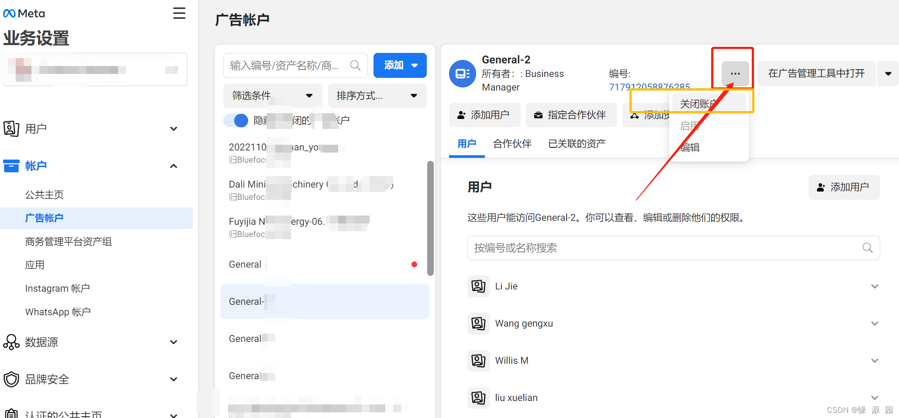This screenshot has height=418, width=899.
Task: Click Wang gengxu's user avatar icon
Action: 478,324
